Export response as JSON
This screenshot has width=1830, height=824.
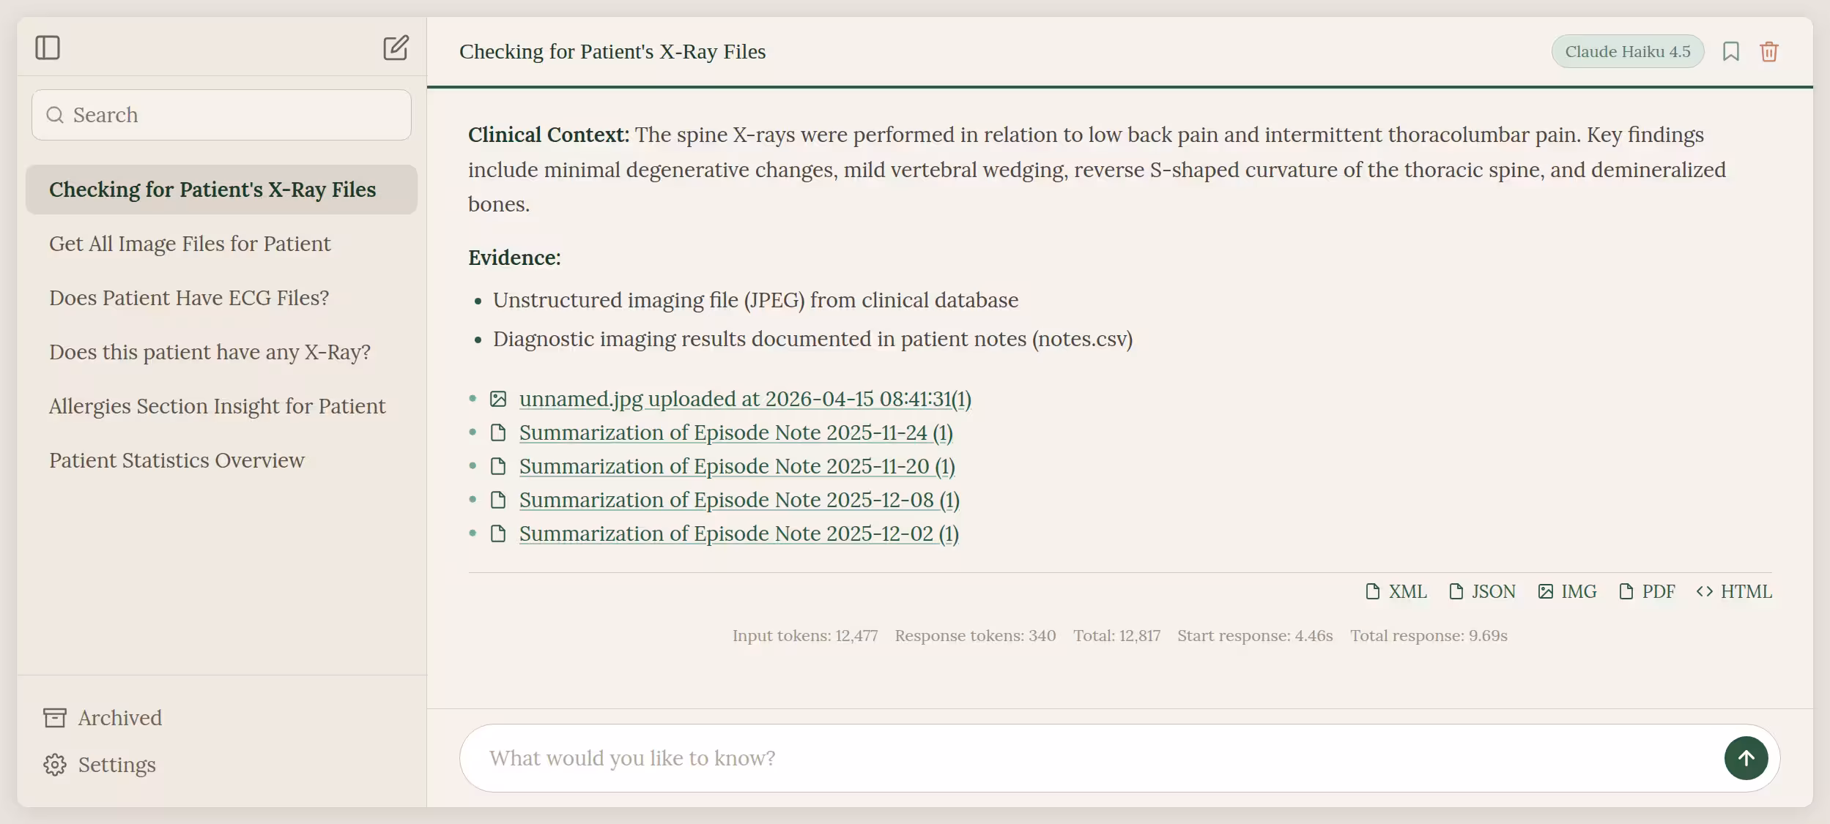[1482, 591]
